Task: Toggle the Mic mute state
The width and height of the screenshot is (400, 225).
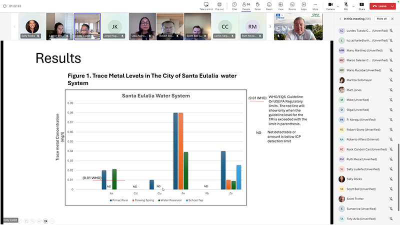Action: [345, 5]
